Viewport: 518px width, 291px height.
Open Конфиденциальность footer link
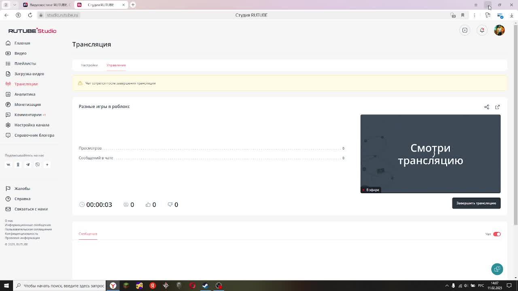(21, 234)
